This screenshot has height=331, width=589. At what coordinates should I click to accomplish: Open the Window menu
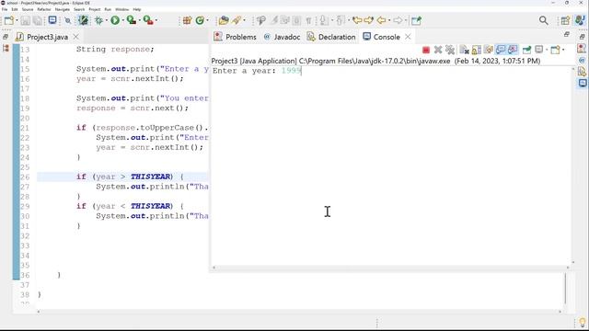pyautogui.click(x=121, y=9)
